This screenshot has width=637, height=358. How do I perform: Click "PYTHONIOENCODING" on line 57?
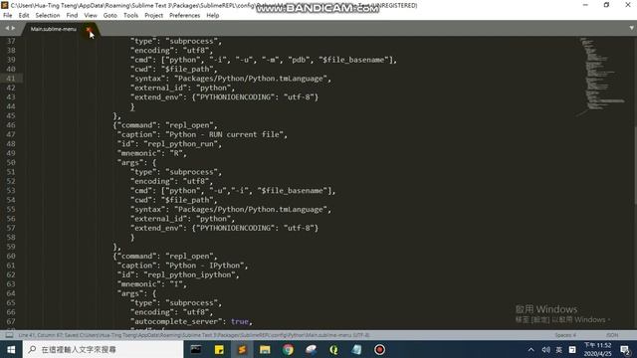click(234, 228)
